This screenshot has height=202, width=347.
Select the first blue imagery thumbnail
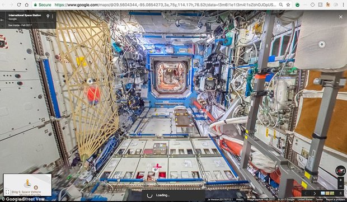(x=323, y=194)
